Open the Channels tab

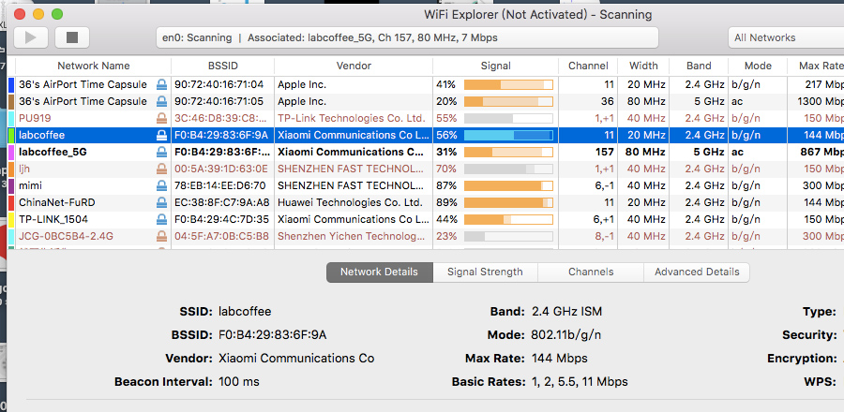click(591, 272)
